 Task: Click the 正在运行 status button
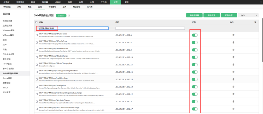[x=61, y=15]
